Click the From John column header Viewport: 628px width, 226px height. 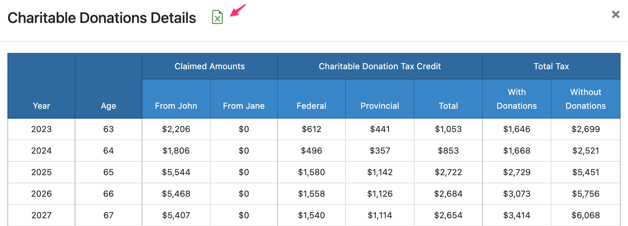point(176,106)
